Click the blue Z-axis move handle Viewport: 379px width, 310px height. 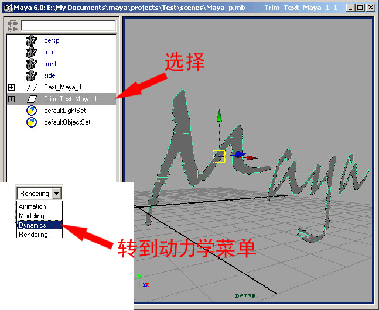click(x=240, y=154)
